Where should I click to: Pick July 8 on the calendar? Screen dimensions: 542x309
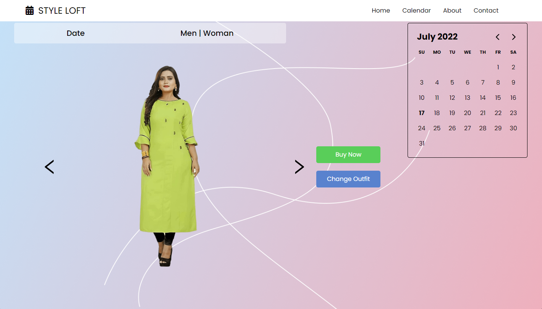click(498, 83)
